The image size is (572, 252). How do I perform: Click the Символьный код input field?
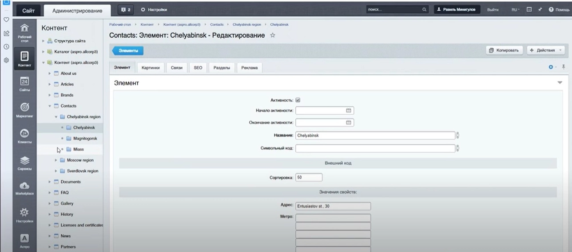click(x=375, y=148)
